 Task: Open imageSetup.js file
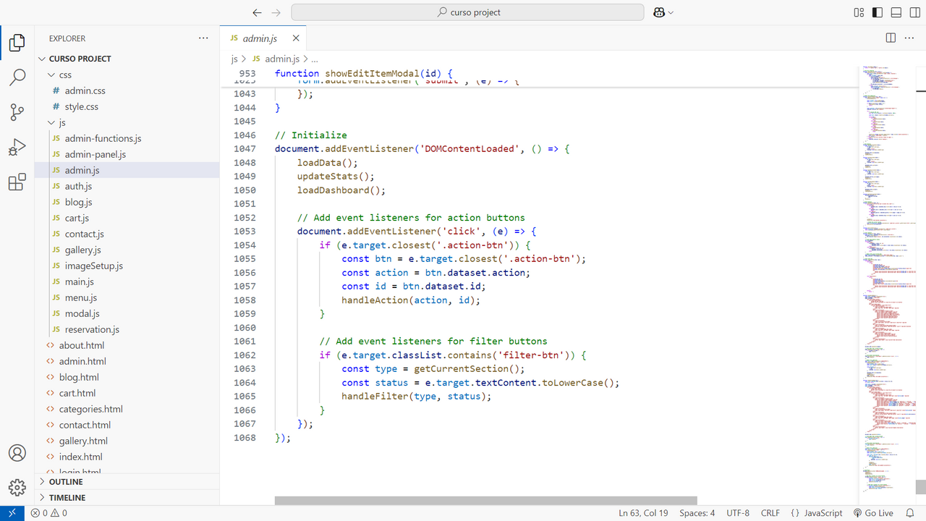(127, 266)
